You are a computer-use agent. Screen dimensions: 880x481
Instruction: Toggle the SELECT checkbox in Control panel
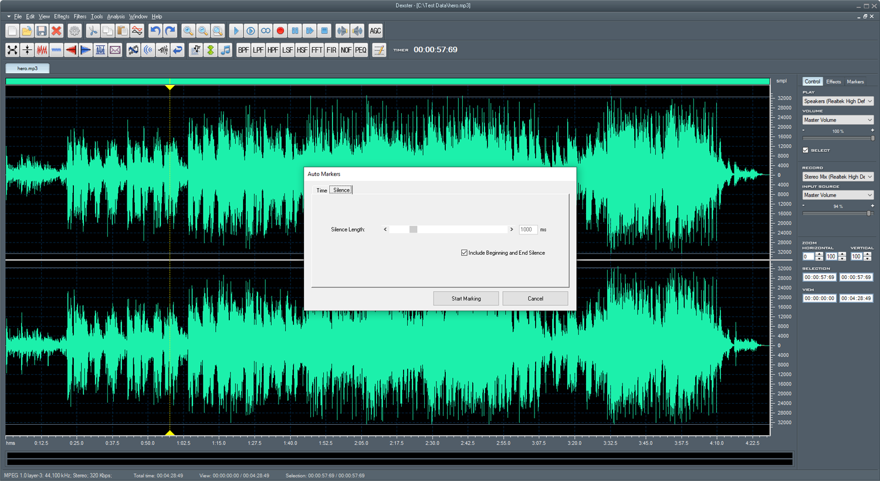pyautogui.click(x=805, y=151)
